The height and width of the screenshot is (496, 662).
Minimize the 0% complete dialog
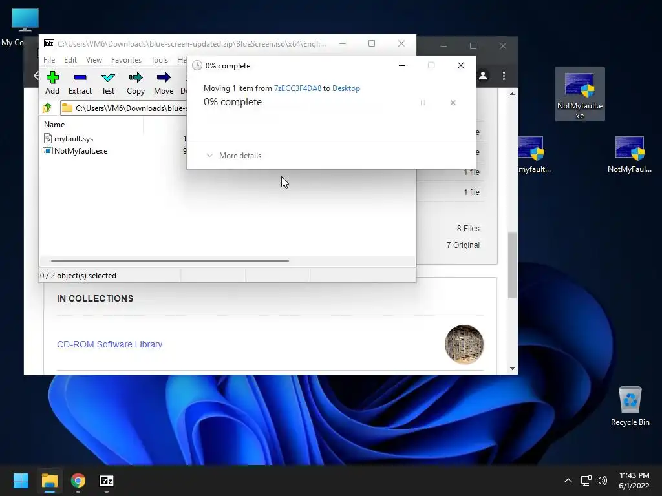(x=402, y=65)
